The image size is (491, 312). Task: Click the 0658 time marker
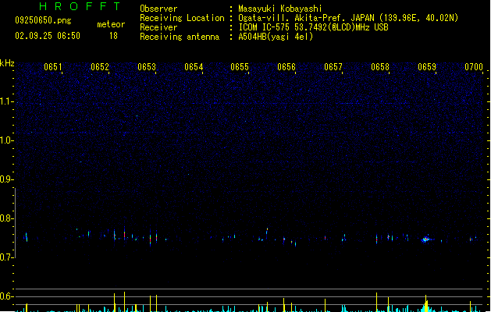click(380, 67)
